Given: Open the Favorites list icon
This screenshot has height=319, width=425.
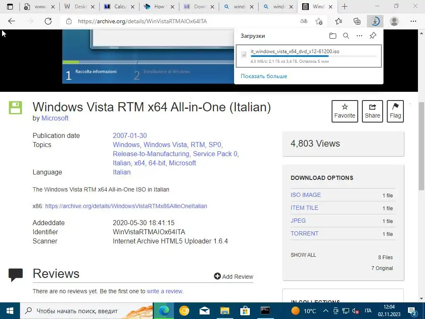Looking at the screenshot, I should click(x=339, y=21).
